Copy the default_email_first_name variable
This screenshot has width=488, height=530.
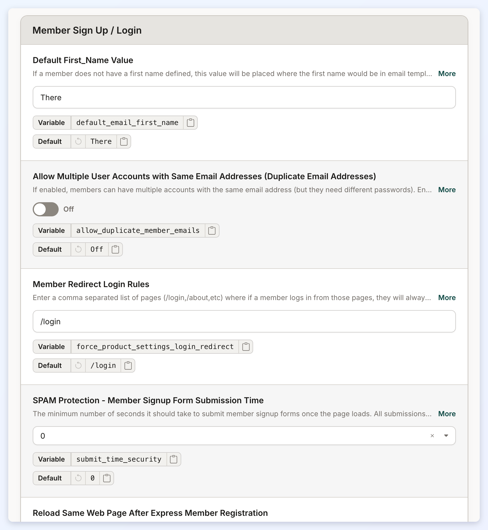[190, 123]
